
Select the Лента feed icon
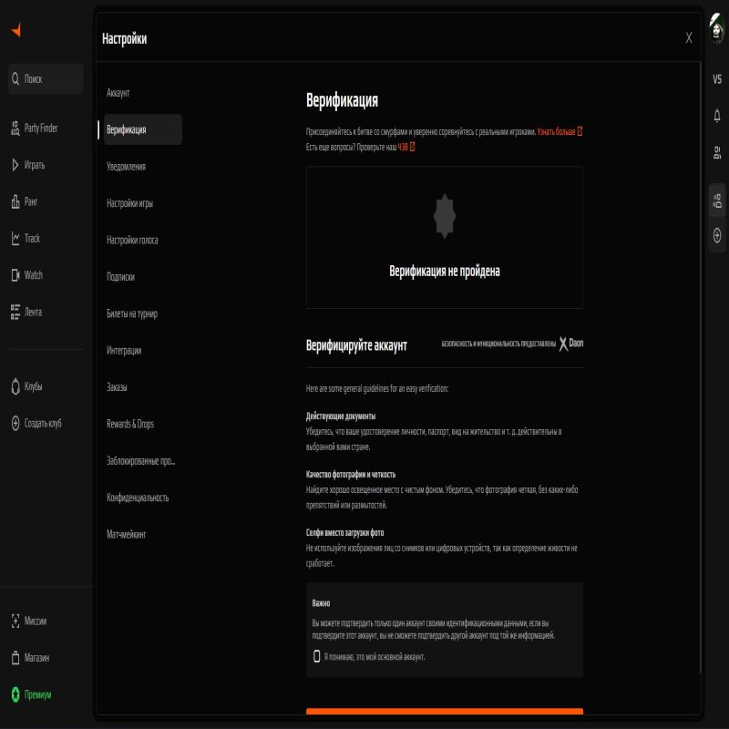(x=14, y=312)
